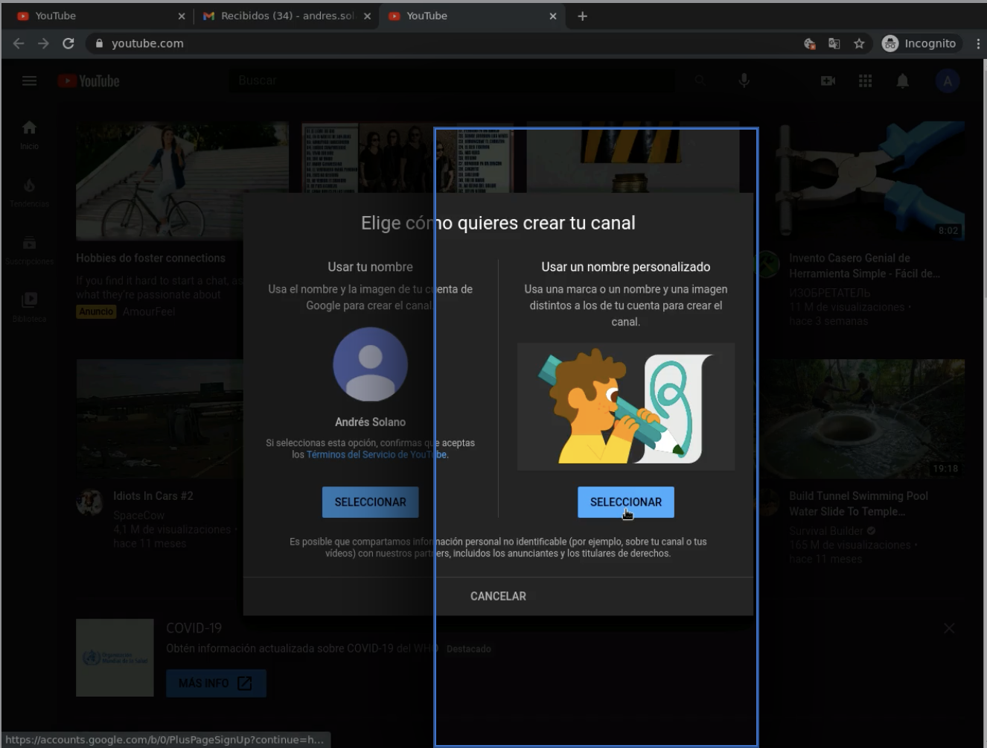Click the "AmourFeel" advertiser name
This screenshot has height=748, width=987.
pyautogui.click(x=149, y=311)
